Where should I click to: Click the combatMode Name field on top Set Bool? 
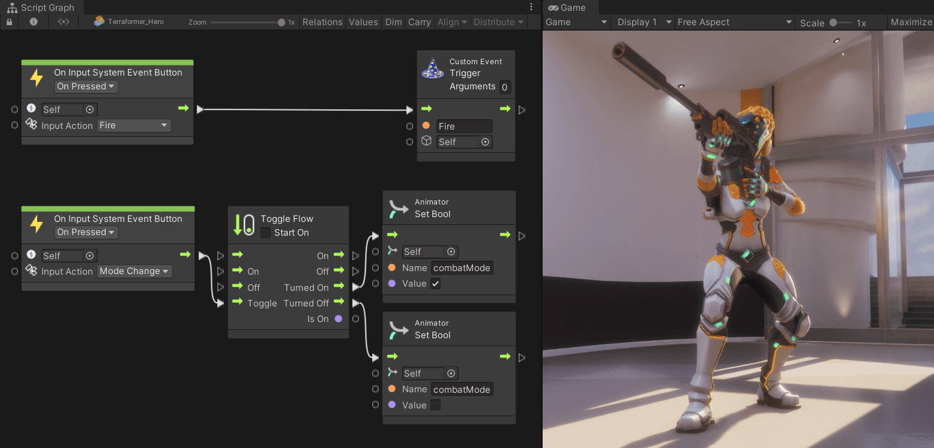click(x=462, y=267)
